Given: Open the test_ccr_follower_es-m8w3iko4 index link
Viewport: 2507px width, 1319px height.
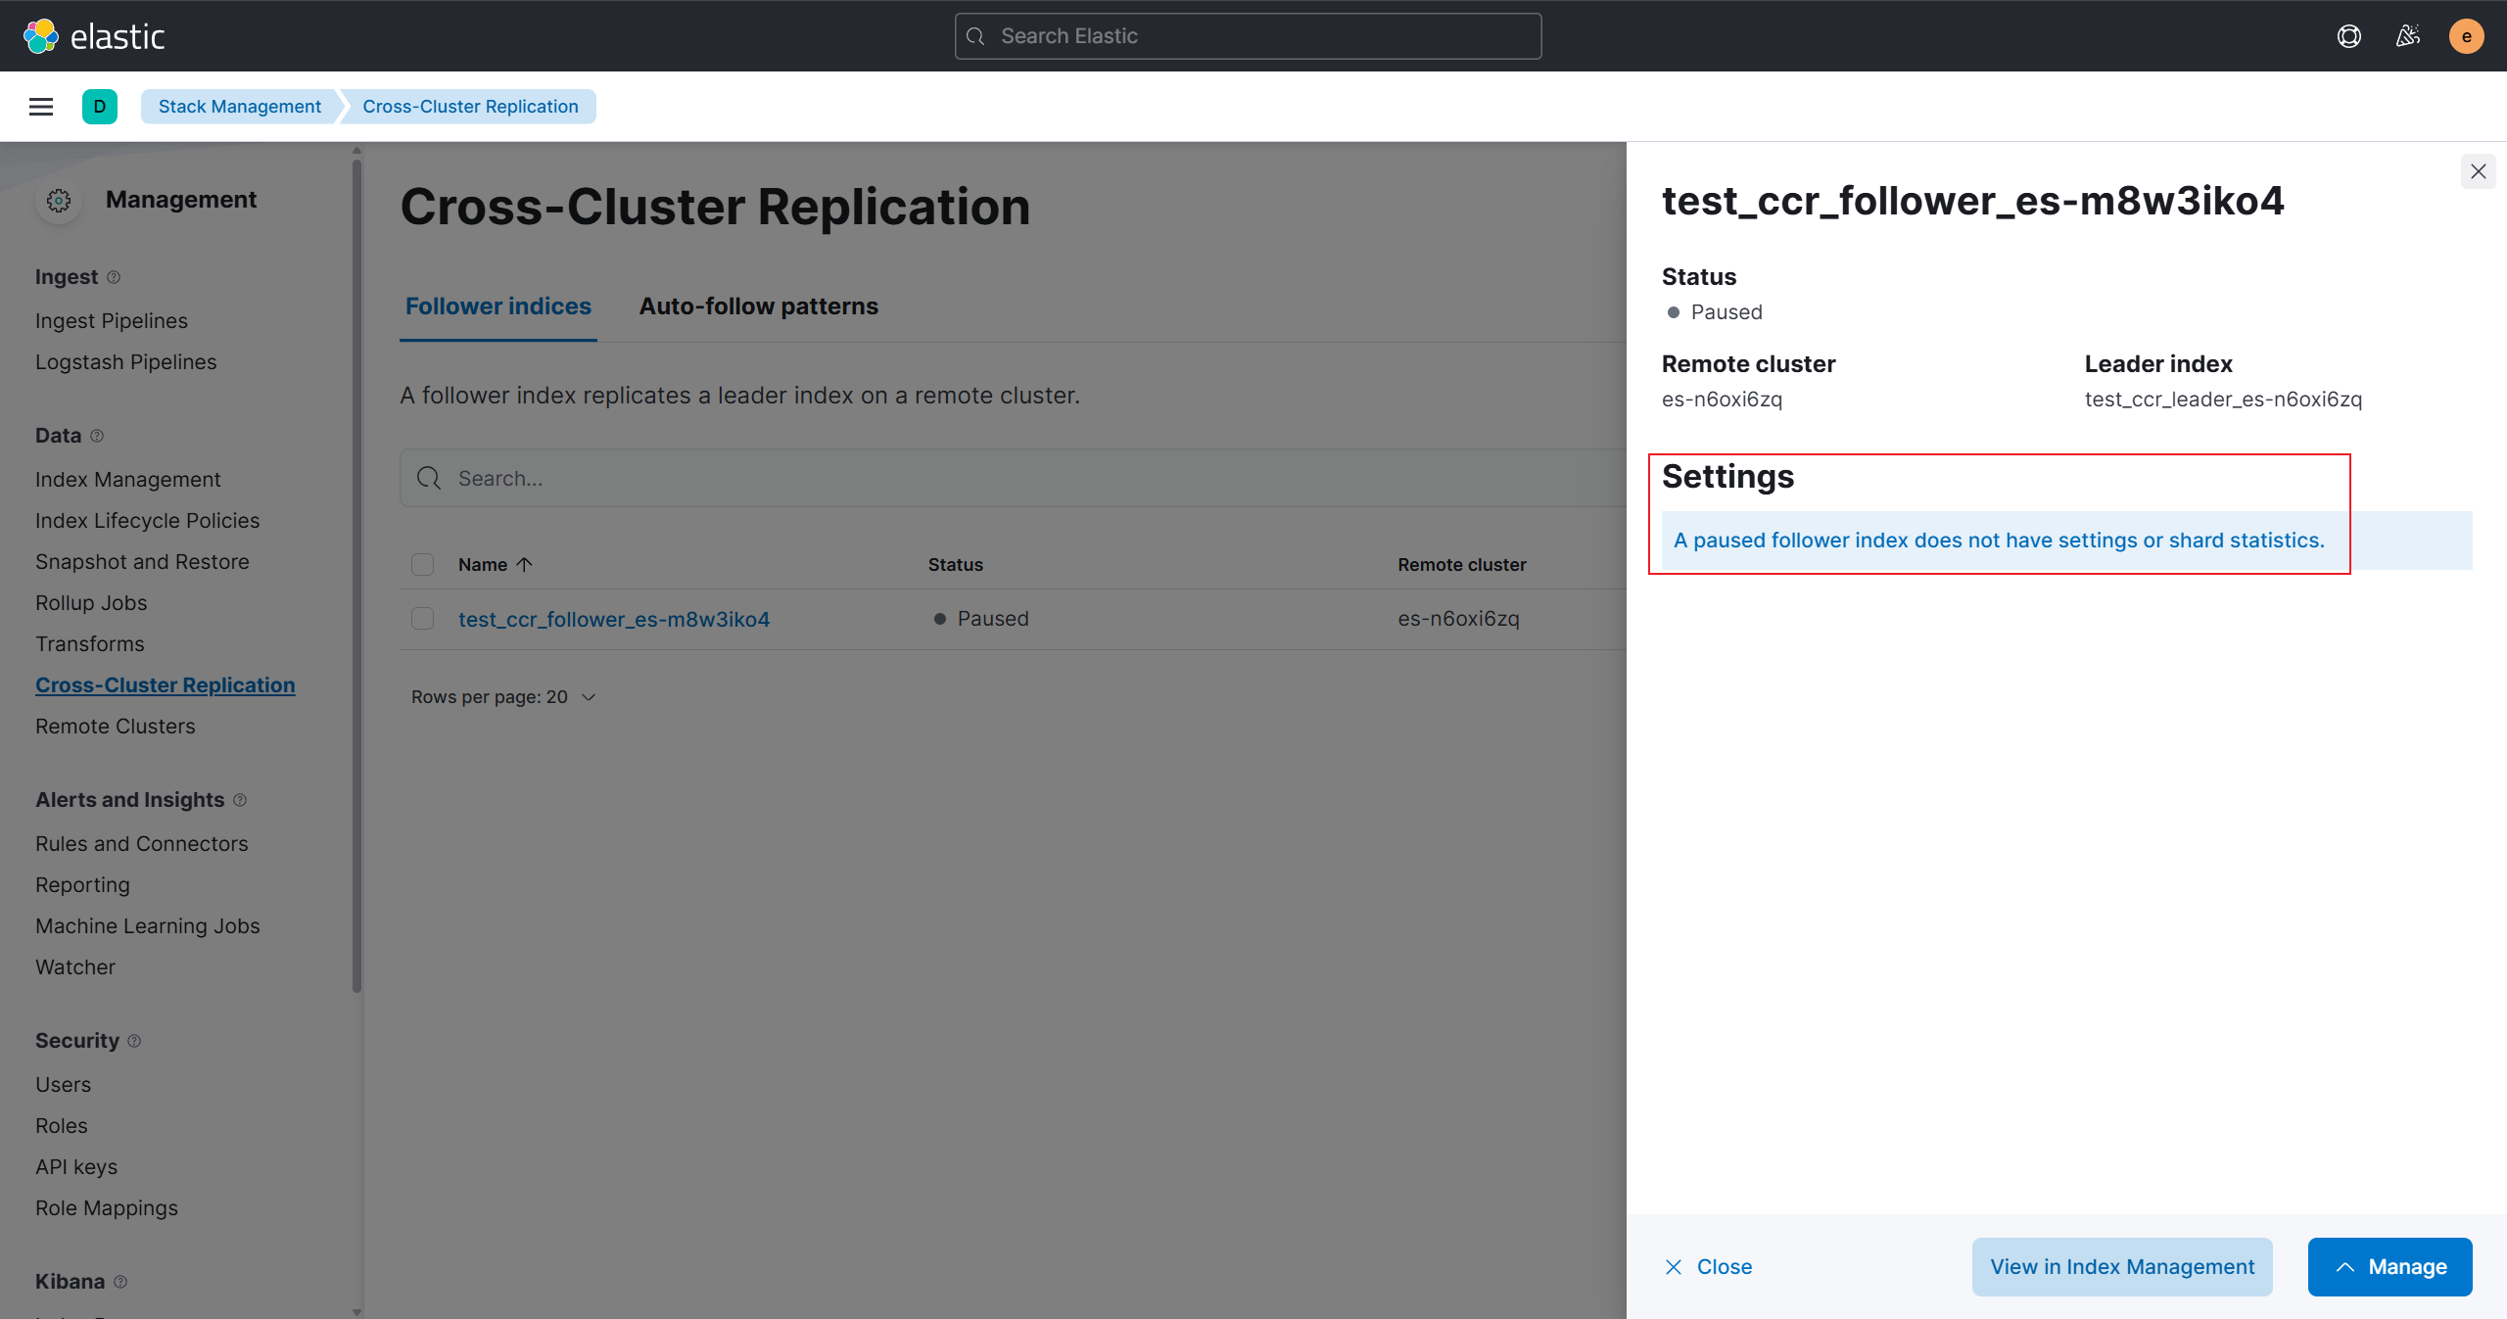Looking at the screenshot, I should (x=613, y=619).
